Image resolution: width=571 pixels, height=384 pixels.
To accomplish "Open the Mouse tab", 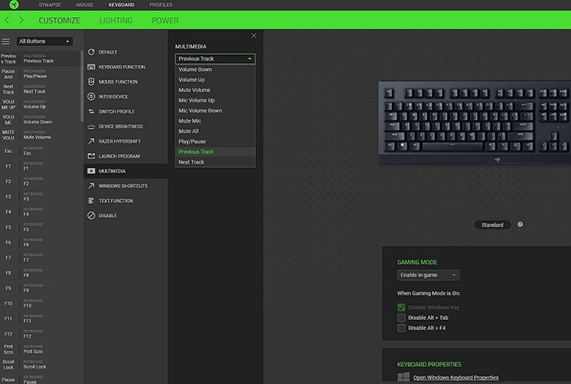I will 84,5.
